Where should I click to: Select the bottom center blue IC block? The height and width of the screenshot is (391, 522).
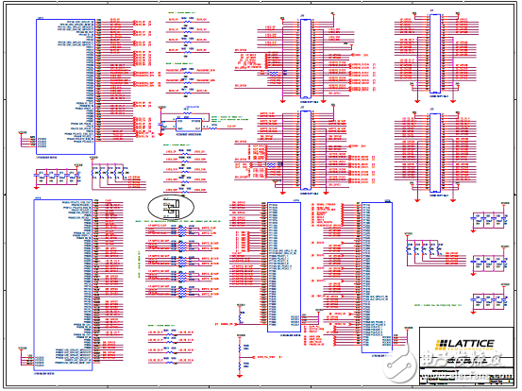(284, 267)
